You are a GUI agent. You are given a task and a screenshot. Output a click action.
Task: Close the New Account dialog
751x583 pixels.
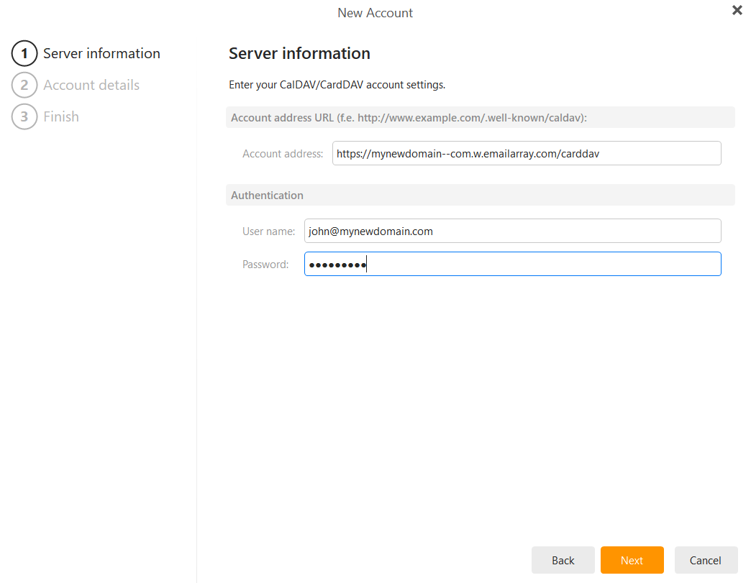pos(737,10)
